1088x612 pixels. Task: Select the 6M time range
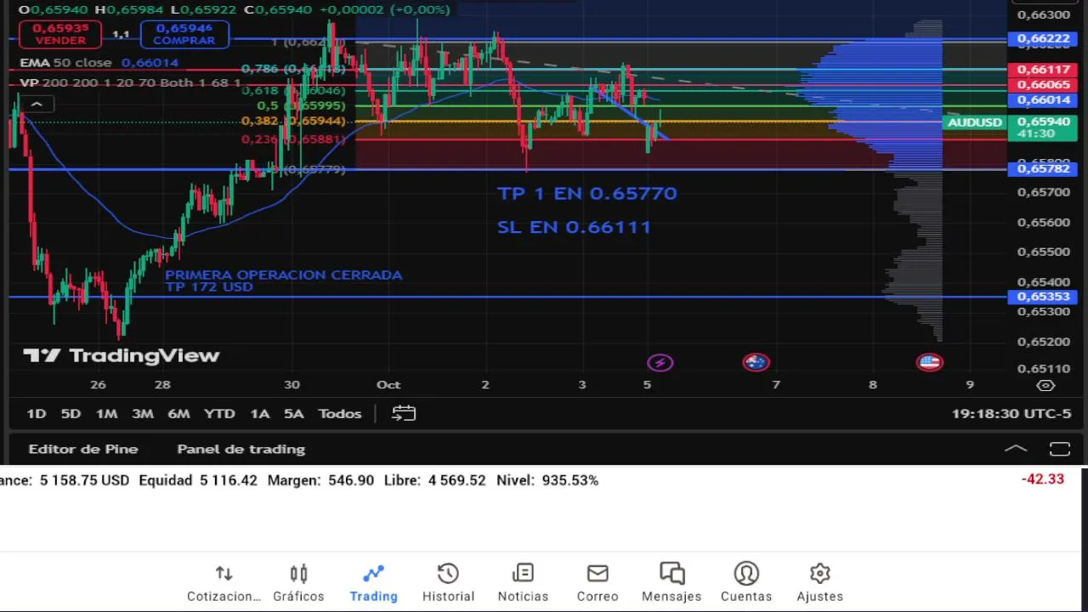178,414
